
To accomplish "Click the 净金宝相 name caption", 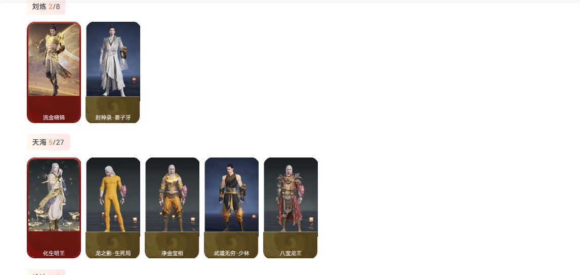I will pos(173,254).
